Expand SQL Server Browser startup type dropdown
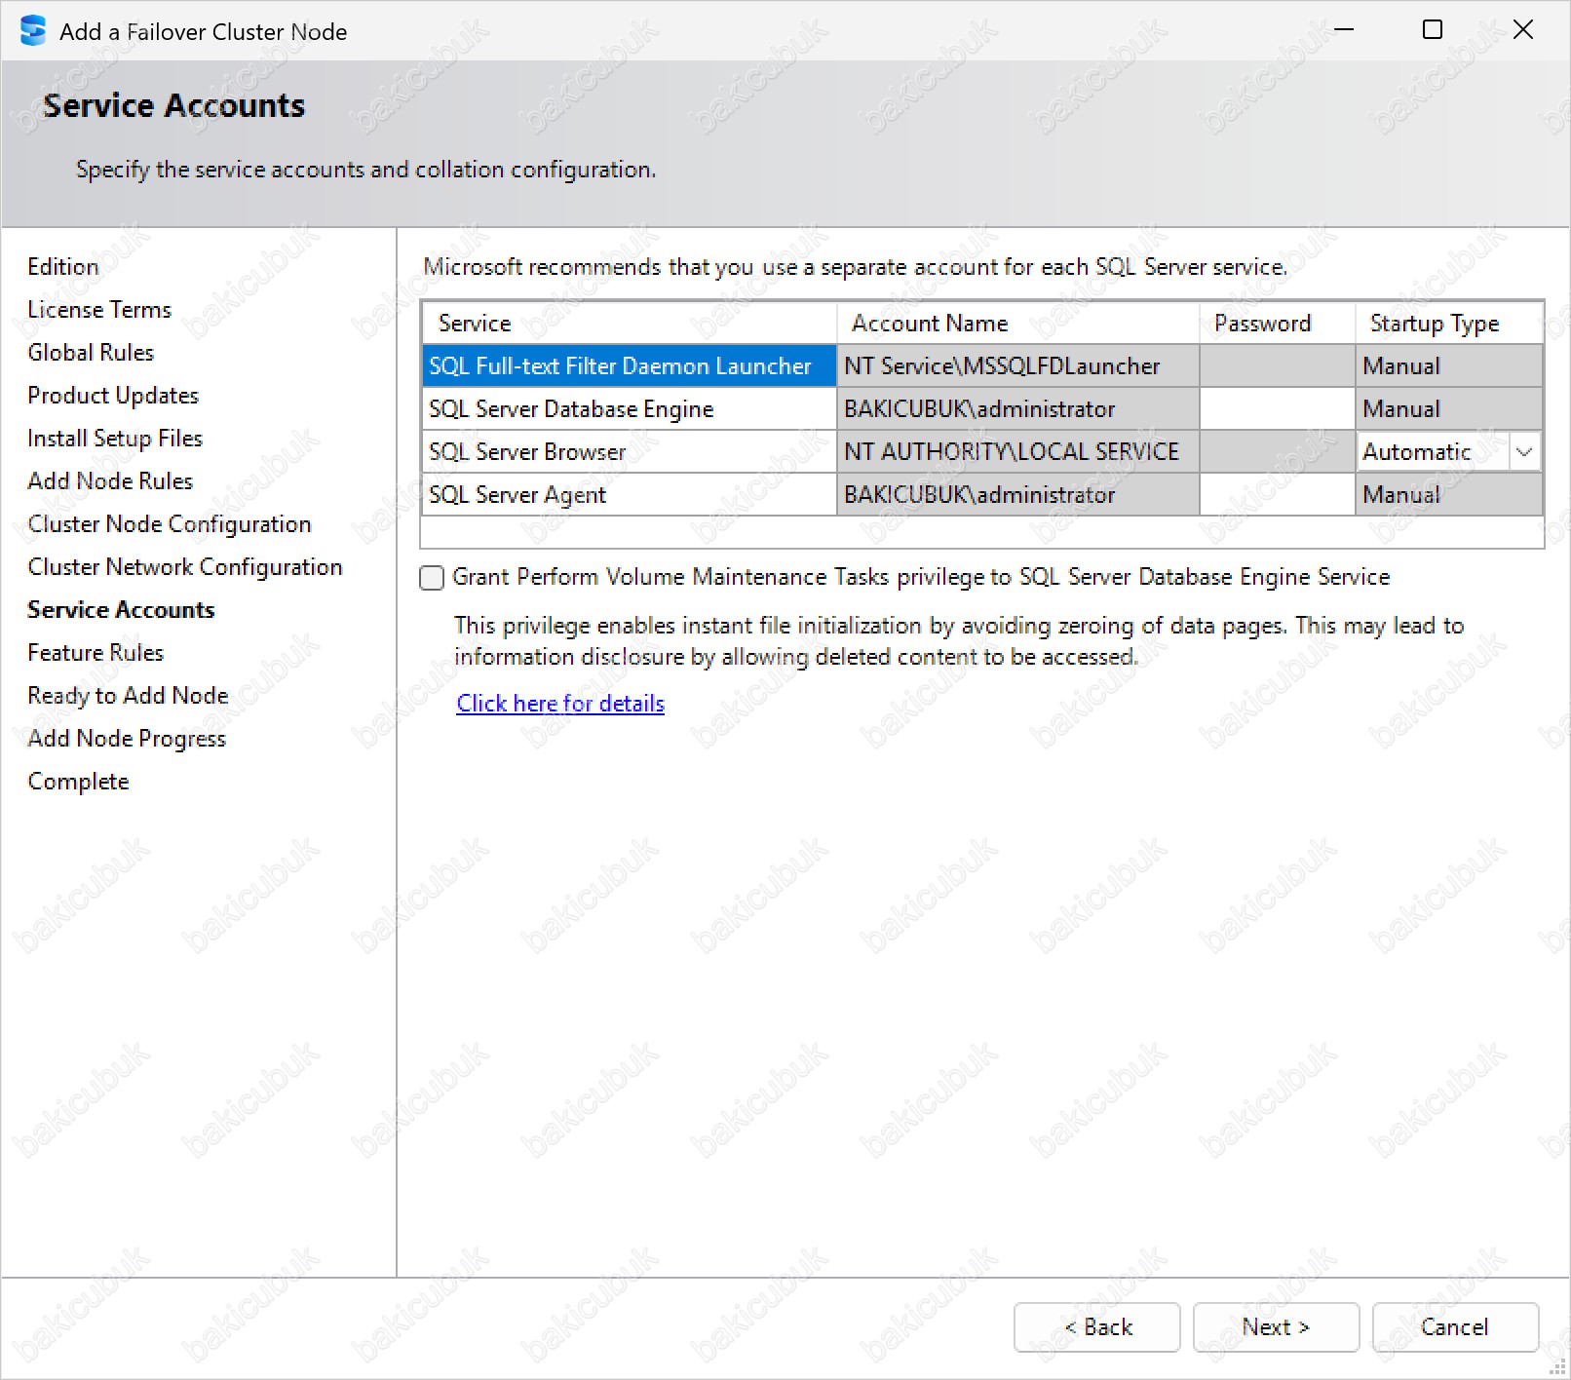The height and width of the screenshot is (1380, 1571). 1524,452
